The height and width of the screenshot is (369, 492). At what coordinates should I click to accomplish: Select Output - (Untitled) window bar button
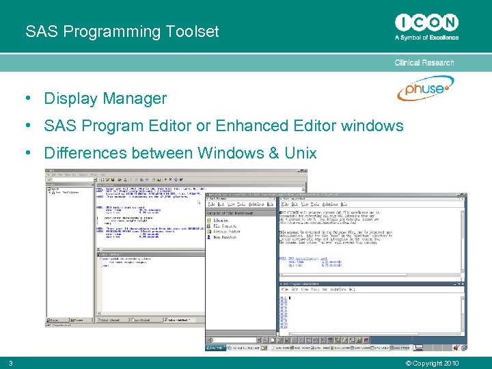click(x=112, y=320)
